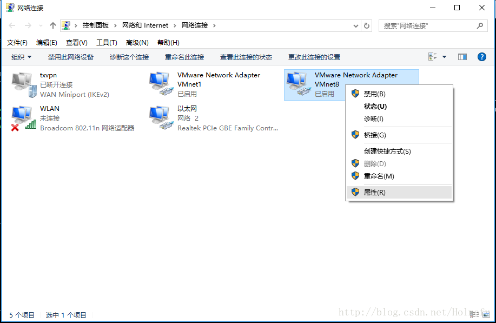Switch to details view in status bar
This screenshot has height=323, width=496.
pyautogui.click(x=474, y=314)
